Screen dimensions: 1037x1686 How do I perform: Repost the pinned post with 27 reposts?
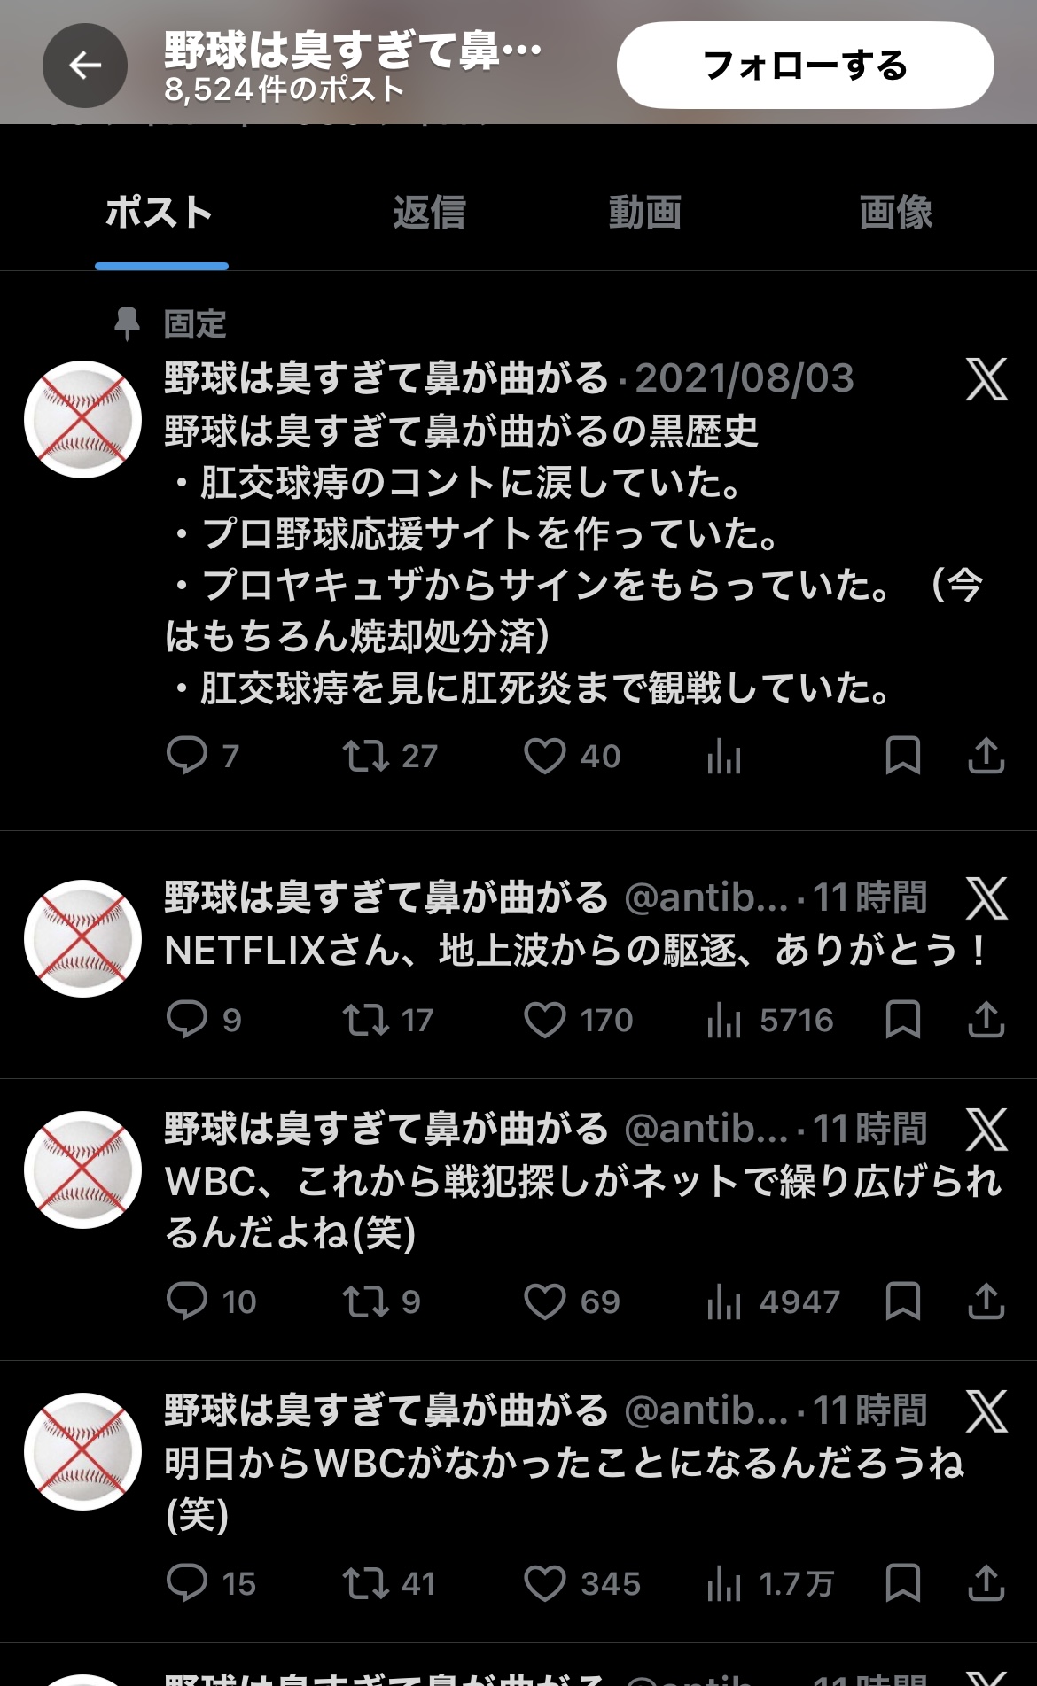(x=366, y=756)
